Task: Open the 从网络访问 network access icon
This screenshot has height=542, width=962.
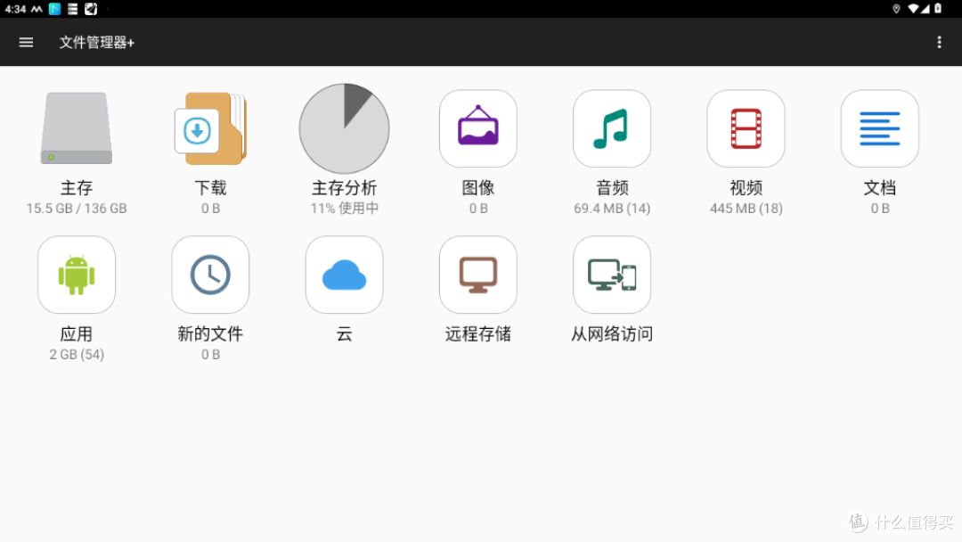Action: pyautogui.click(x=612, y=275)
